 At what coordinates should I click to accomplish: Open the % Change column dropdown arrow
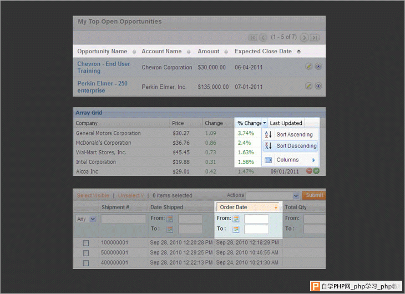point(265,123)
